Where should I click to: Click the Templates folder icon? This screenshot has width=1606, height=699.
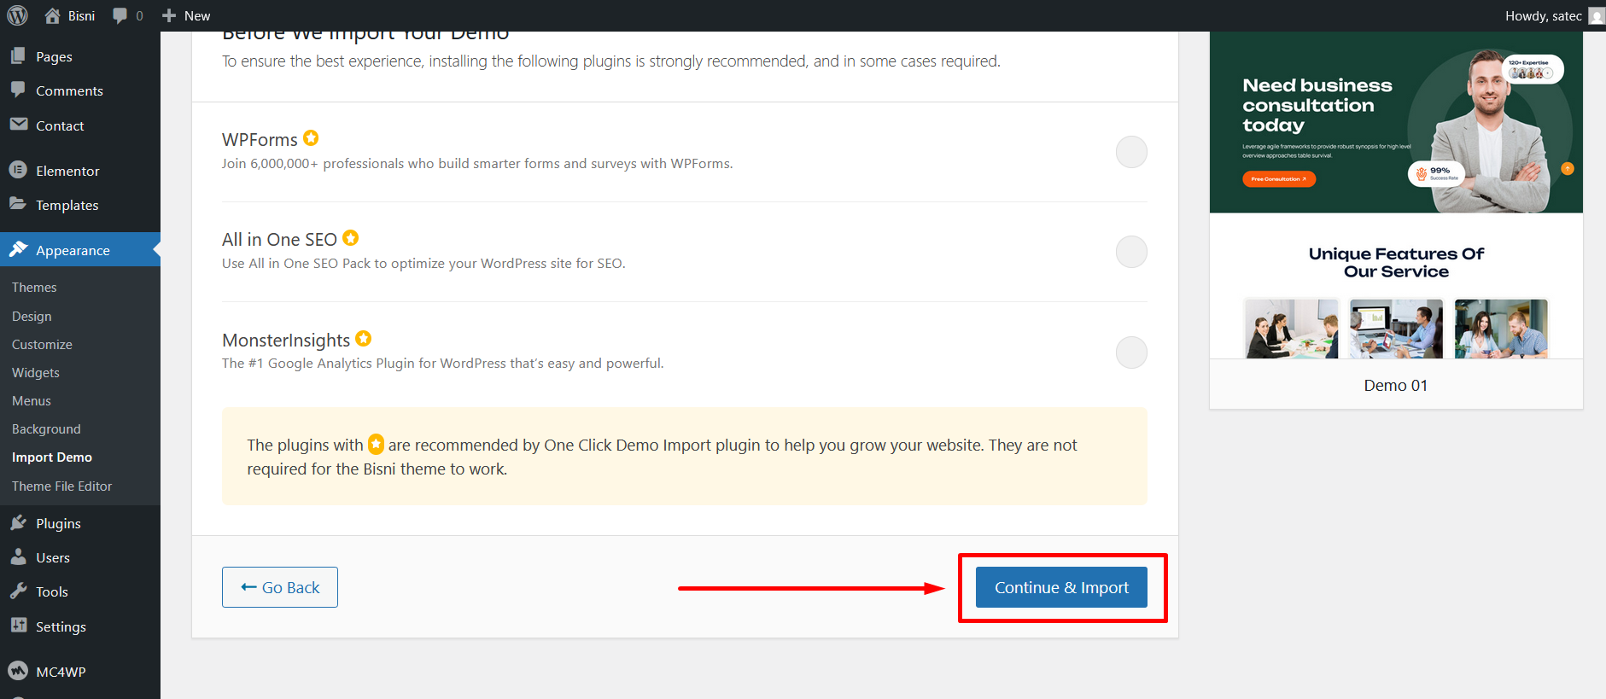click(18, 204)
